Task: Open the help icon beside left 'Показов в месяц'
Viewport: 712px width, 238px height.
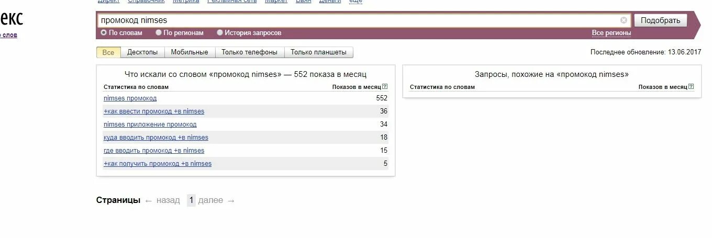Action: (385, 87)
